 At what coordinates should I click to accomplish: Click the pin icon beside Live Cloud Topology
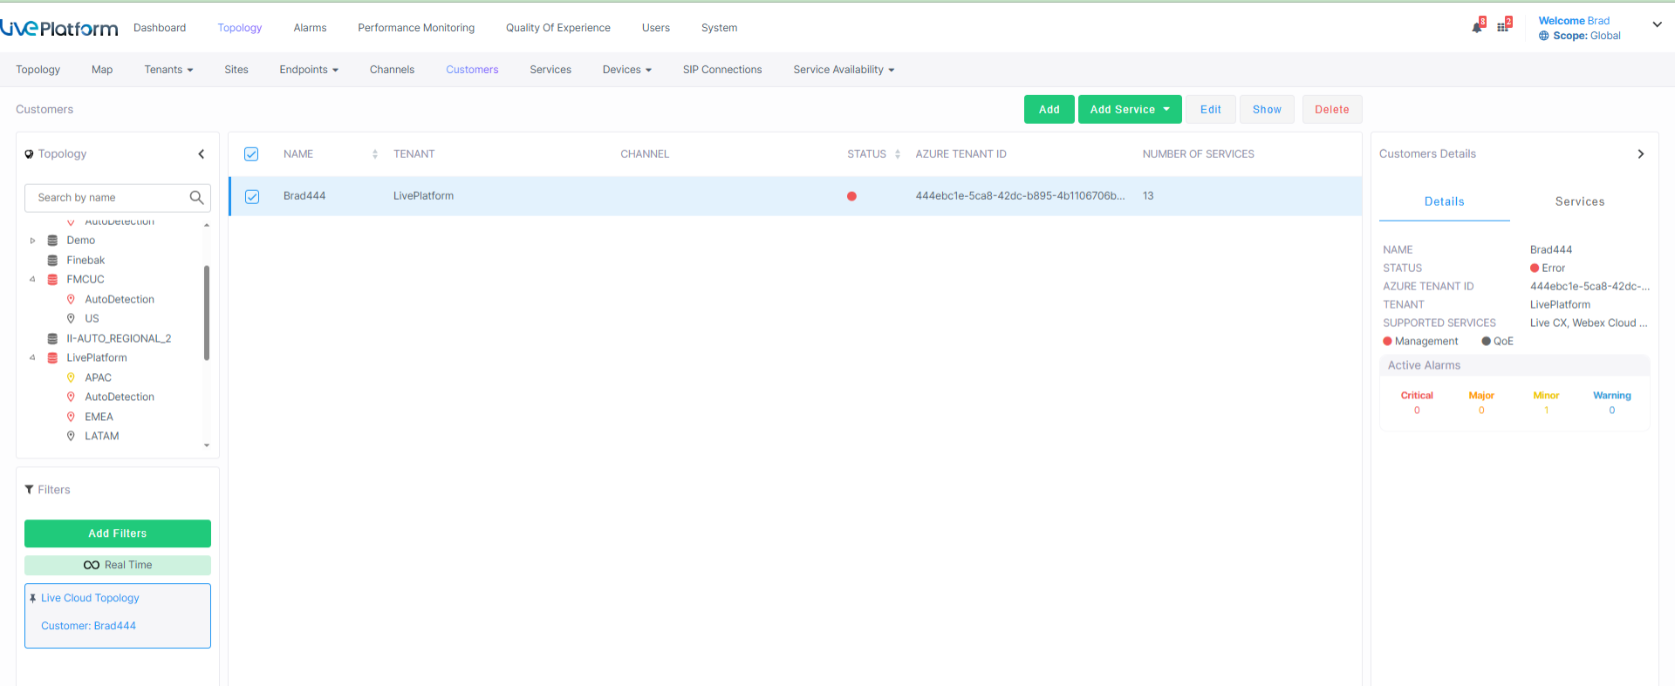click(x=33, y=598)
